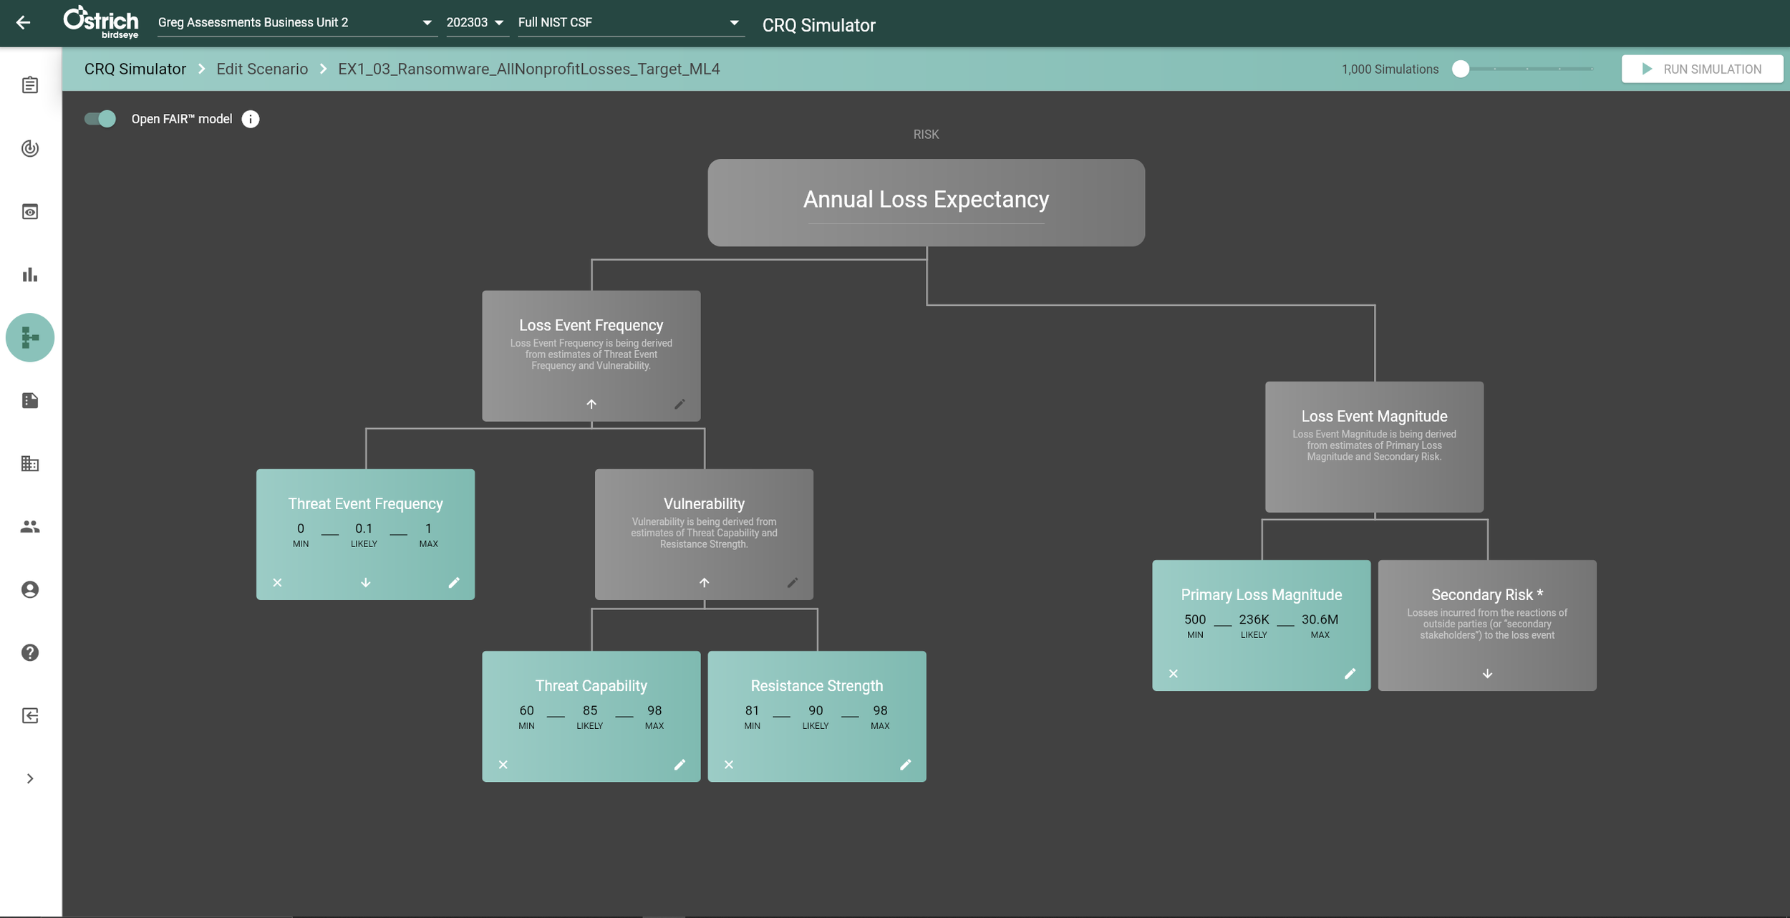Expand Secondary Risk with down arrow
1790x918 pixels.
point(1487,674)
